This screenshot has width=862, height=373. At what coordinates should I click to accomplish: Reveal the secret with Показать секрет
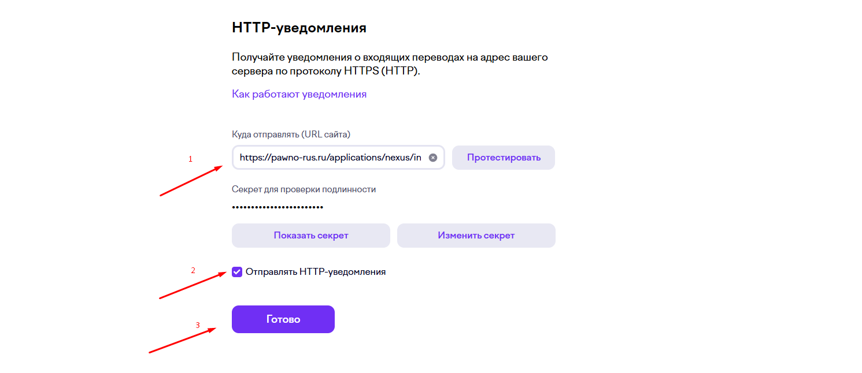[x=310, y=236]
